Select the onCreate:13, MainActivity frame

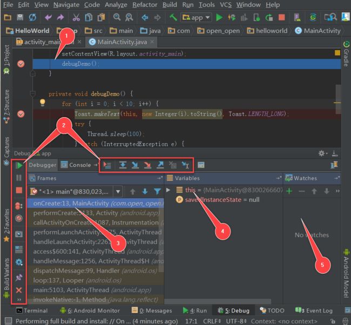[96, 203]
